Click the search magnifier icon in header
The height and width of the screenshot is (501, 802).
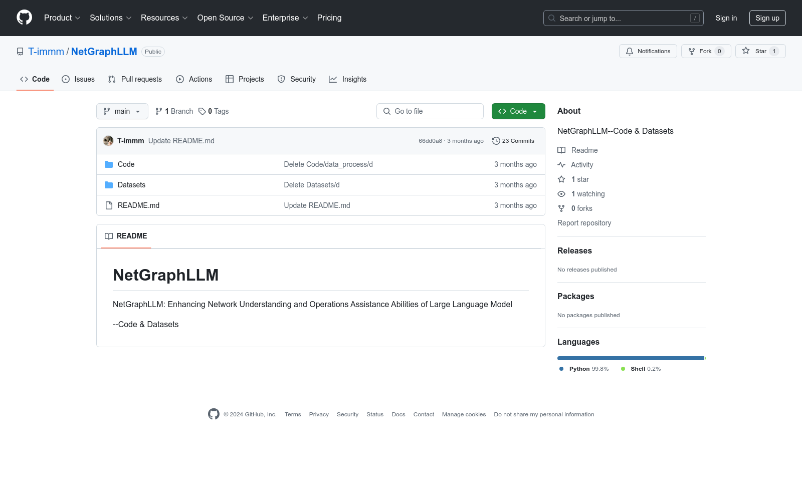[x=552, y=18]
